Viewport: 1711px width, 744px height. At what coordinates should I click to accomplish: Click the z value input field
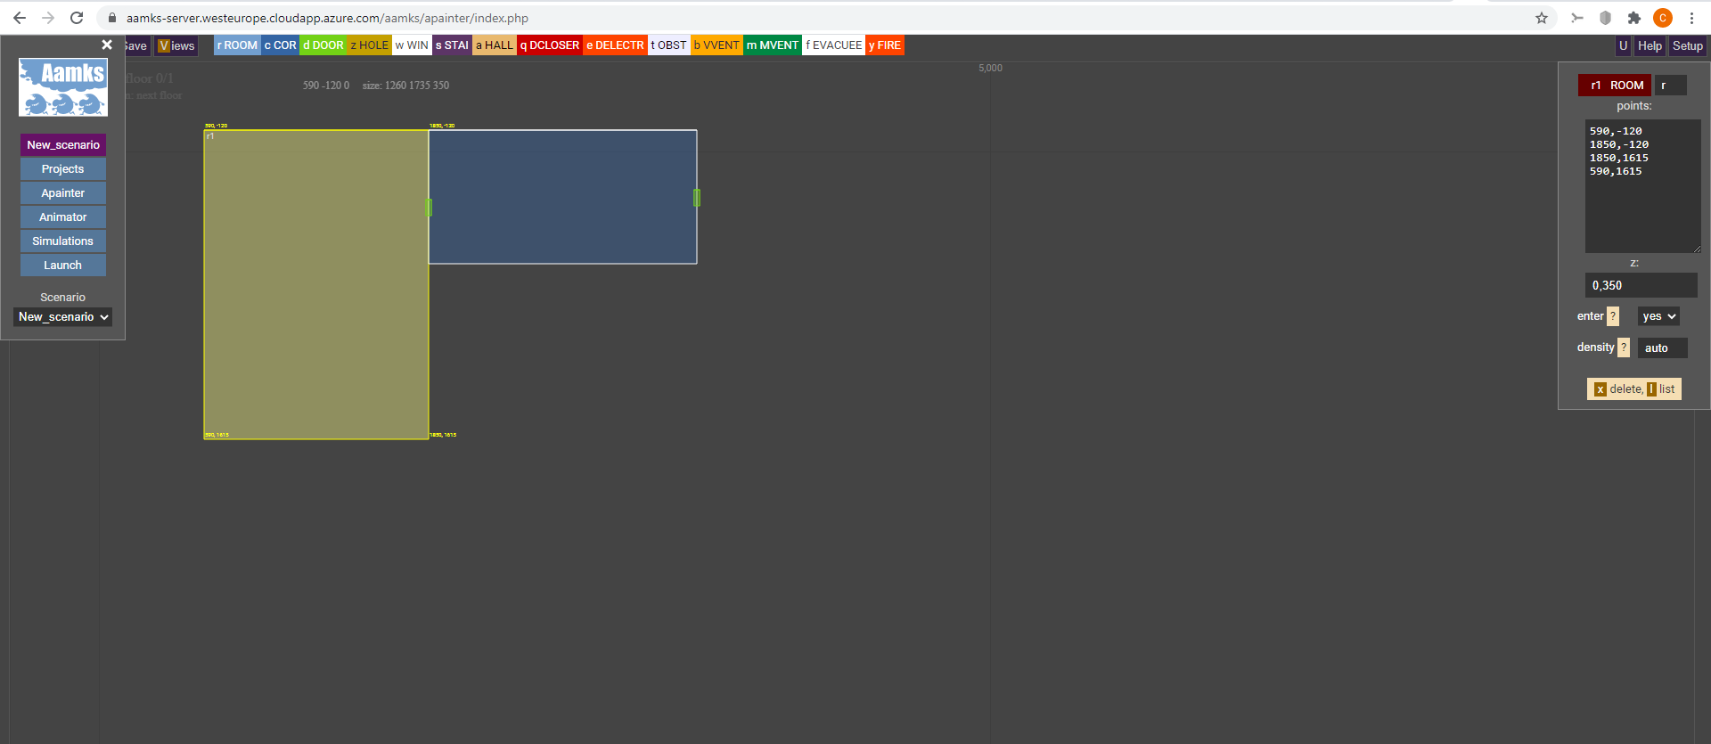1641,285
